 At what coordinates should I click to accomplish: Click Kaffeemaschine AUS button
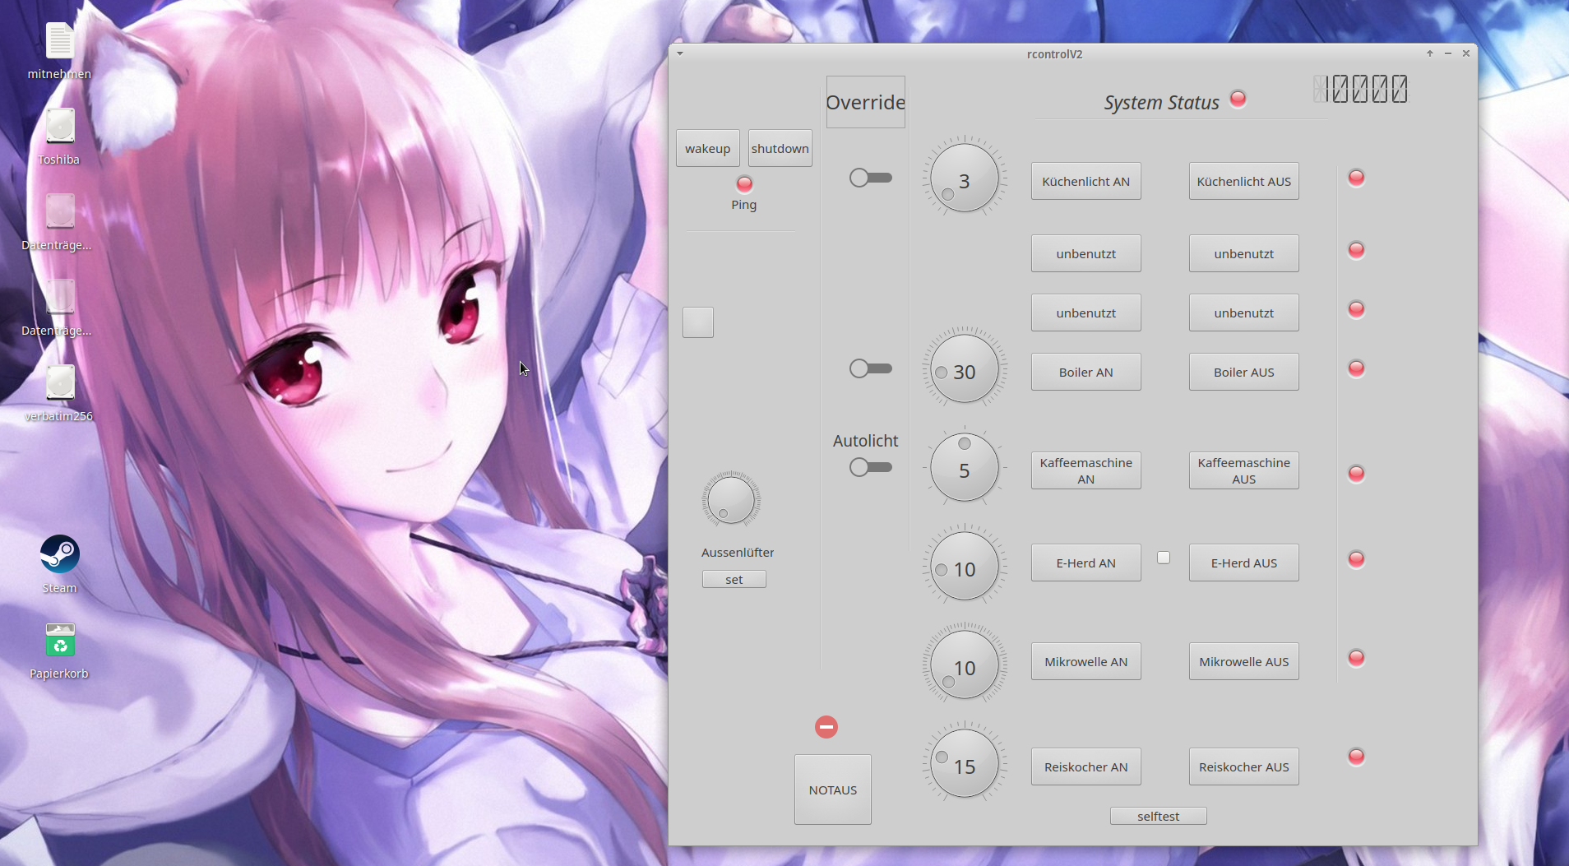[x=1244, y=470]
